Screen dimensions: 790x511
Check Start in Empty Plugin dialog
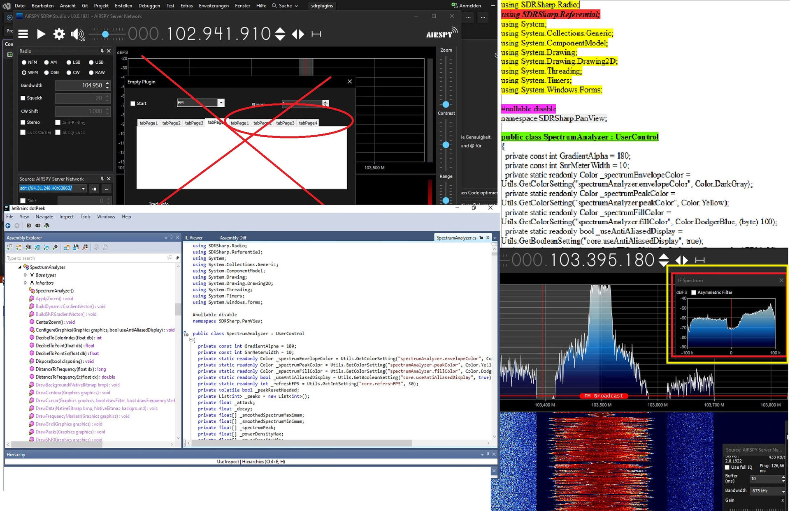(133, 104)
